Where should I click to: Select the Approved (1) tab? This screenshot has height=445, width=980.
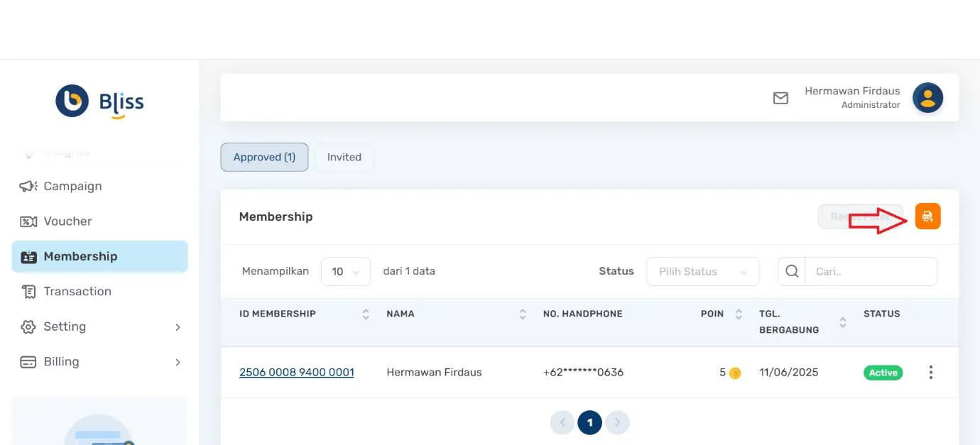click(264, 158)
